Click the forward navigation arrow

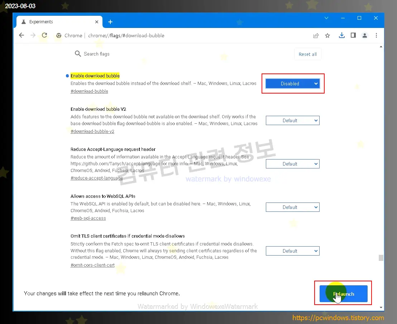point(33,35)
